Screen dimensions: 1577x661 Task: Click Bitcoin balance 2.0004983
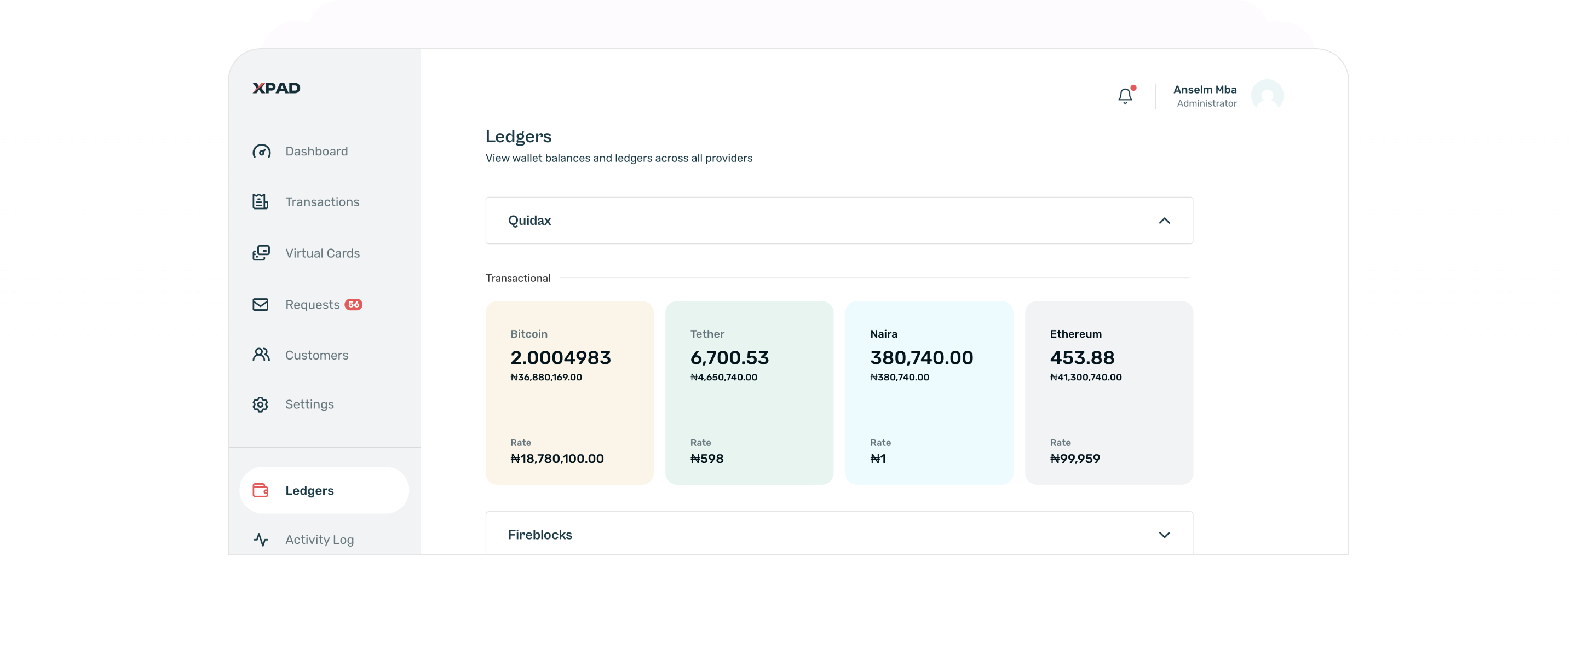pos(561,357)
